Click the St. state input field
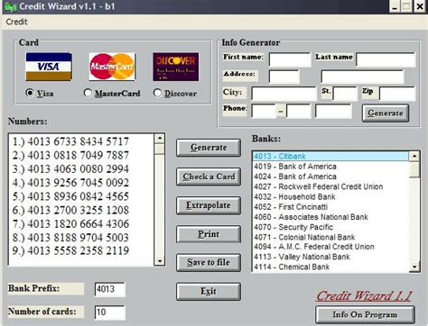The height and width of the screenshot is (326, 428). [x=345, y=94]
